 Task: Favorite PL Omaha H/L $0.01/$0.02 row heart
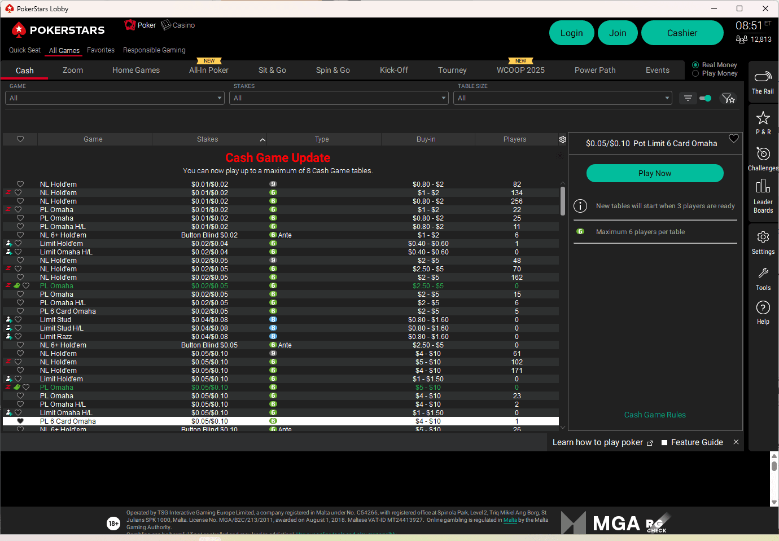coord(20,227)
